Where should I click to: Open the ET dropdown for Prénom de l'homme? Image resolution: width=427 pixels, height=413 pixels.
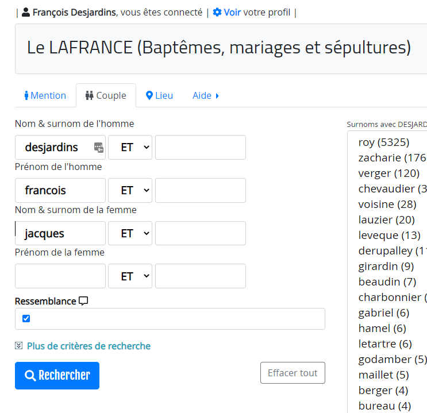[x=130, y=190]
